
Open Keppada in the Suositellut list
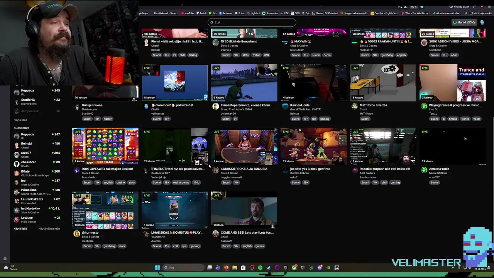[37, 136]
